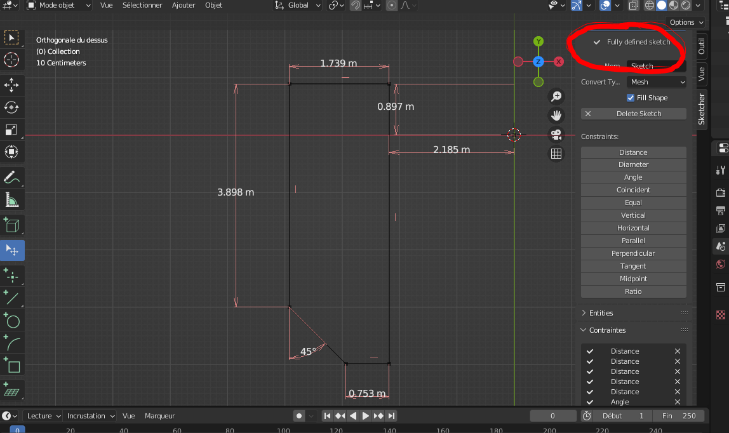
Task: Open the Objet menu
Action: tap(214, 5)
